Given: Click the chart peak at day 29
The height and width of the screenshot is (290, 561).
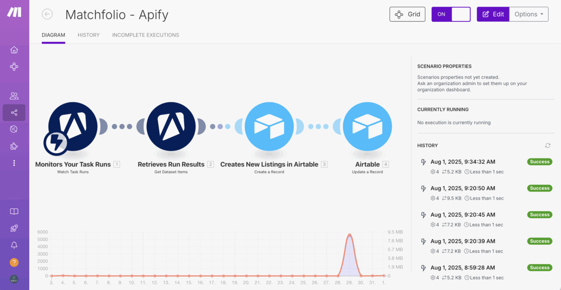Looking at the screenshot, I should pyautogui.click(x=350, y=235).
